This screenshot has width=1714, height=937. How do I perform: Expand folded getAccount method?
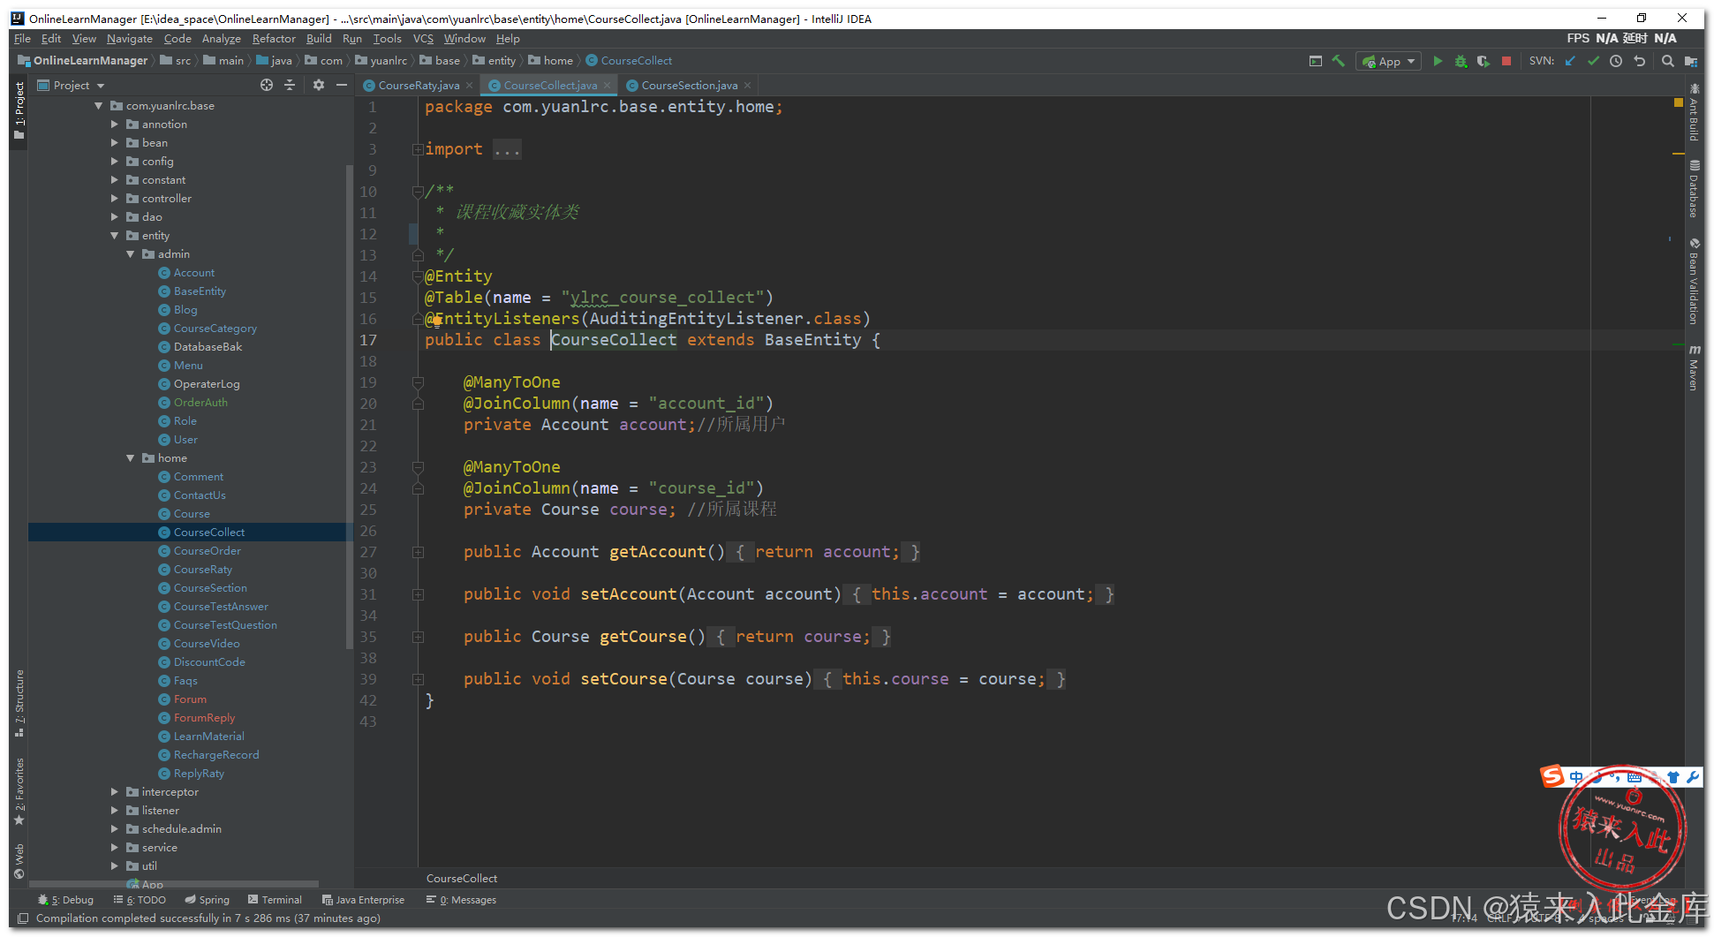[x=418, y=552]
